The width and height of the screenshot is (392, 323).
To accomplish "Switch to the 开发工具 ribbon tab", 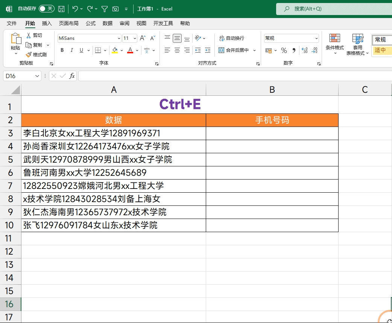I will pyautogui.click(x=163, y=23).
